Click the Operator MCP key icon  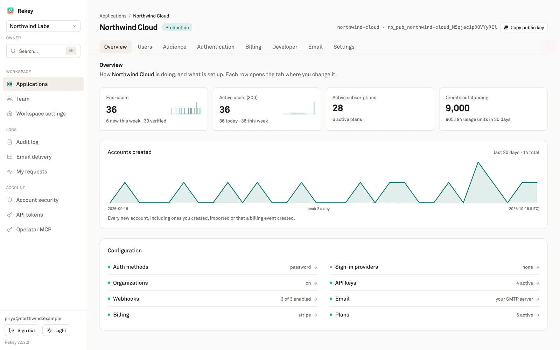(x=10, y=230)
